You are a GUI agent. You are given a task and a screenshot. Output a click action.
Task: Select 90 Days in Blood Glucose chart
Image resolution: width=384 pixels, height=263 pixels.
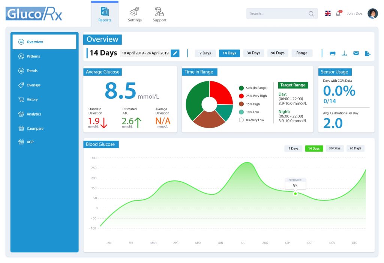click(x=355, y=149)
